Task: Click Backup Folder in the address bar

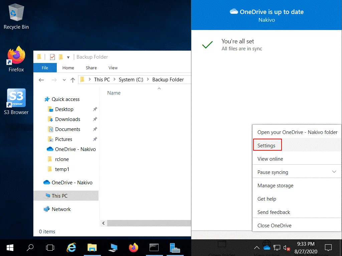Action: pyautogui.click(x=168, y=80)
